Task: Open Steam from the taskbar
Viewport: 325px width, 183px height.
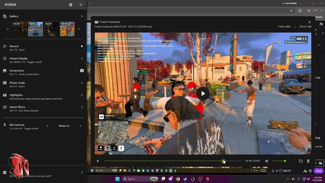Action: pyautogui.click(x=185, y=179)
